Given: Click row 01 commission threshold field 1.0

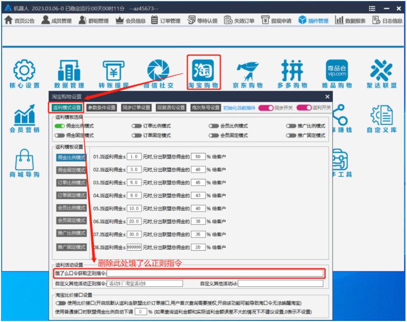Looking at the screenshot, I should tap(134, 156).
